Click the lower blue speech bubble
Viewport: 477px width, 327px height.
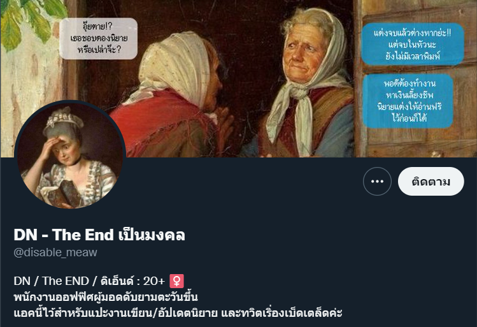(x=409, y=101)
